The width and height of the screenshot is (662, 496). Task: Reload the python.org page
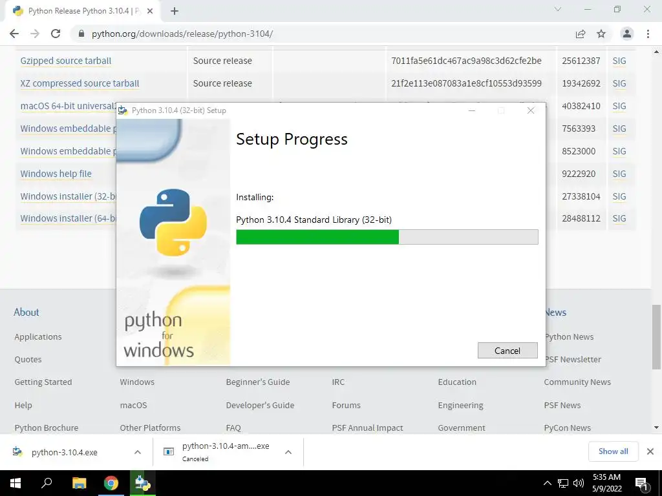[x=56, y=34]
